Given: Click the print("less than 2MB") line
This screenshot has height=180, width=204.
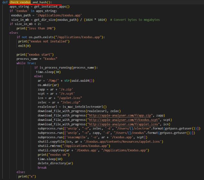Looking at the screenshot, I should click(36, 28).
